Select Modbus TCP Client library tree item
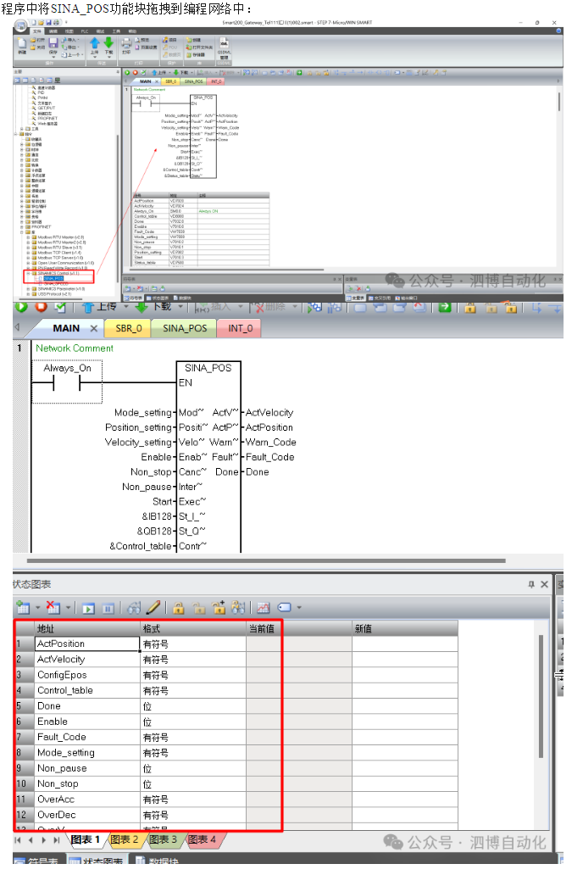The image size is (572, 875). pos(59,254)
